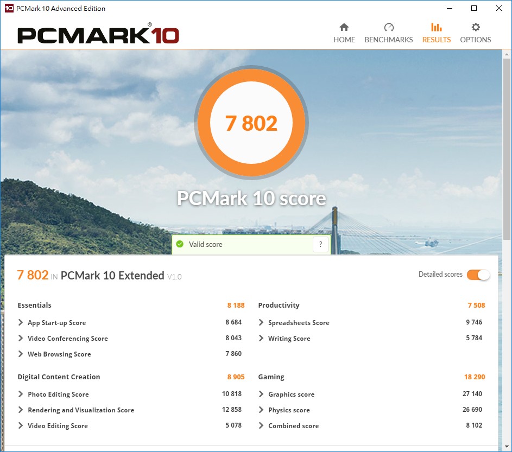Click the Web Browsing value 7 860

click(233, 353)
